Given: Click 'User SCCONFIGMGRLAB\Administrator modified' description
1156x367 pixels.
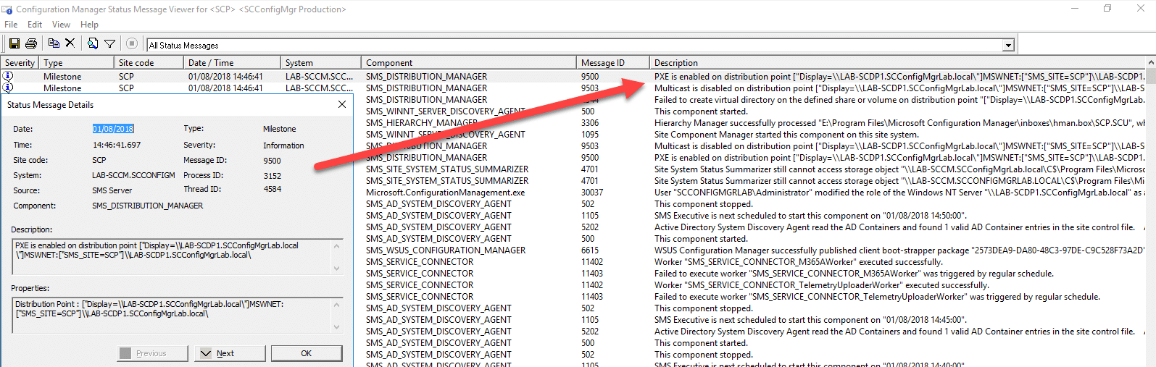Looking at the screenshot, I should [899, 193].
